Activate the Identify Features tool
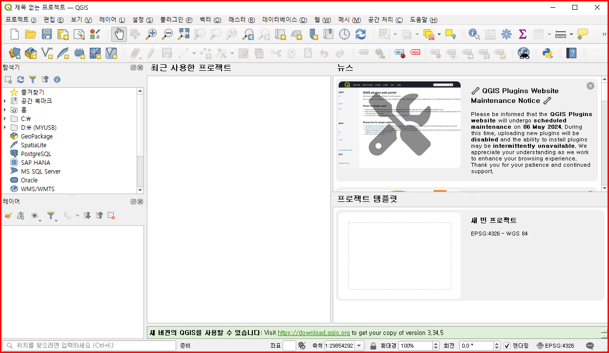 [x=474, y=34]
